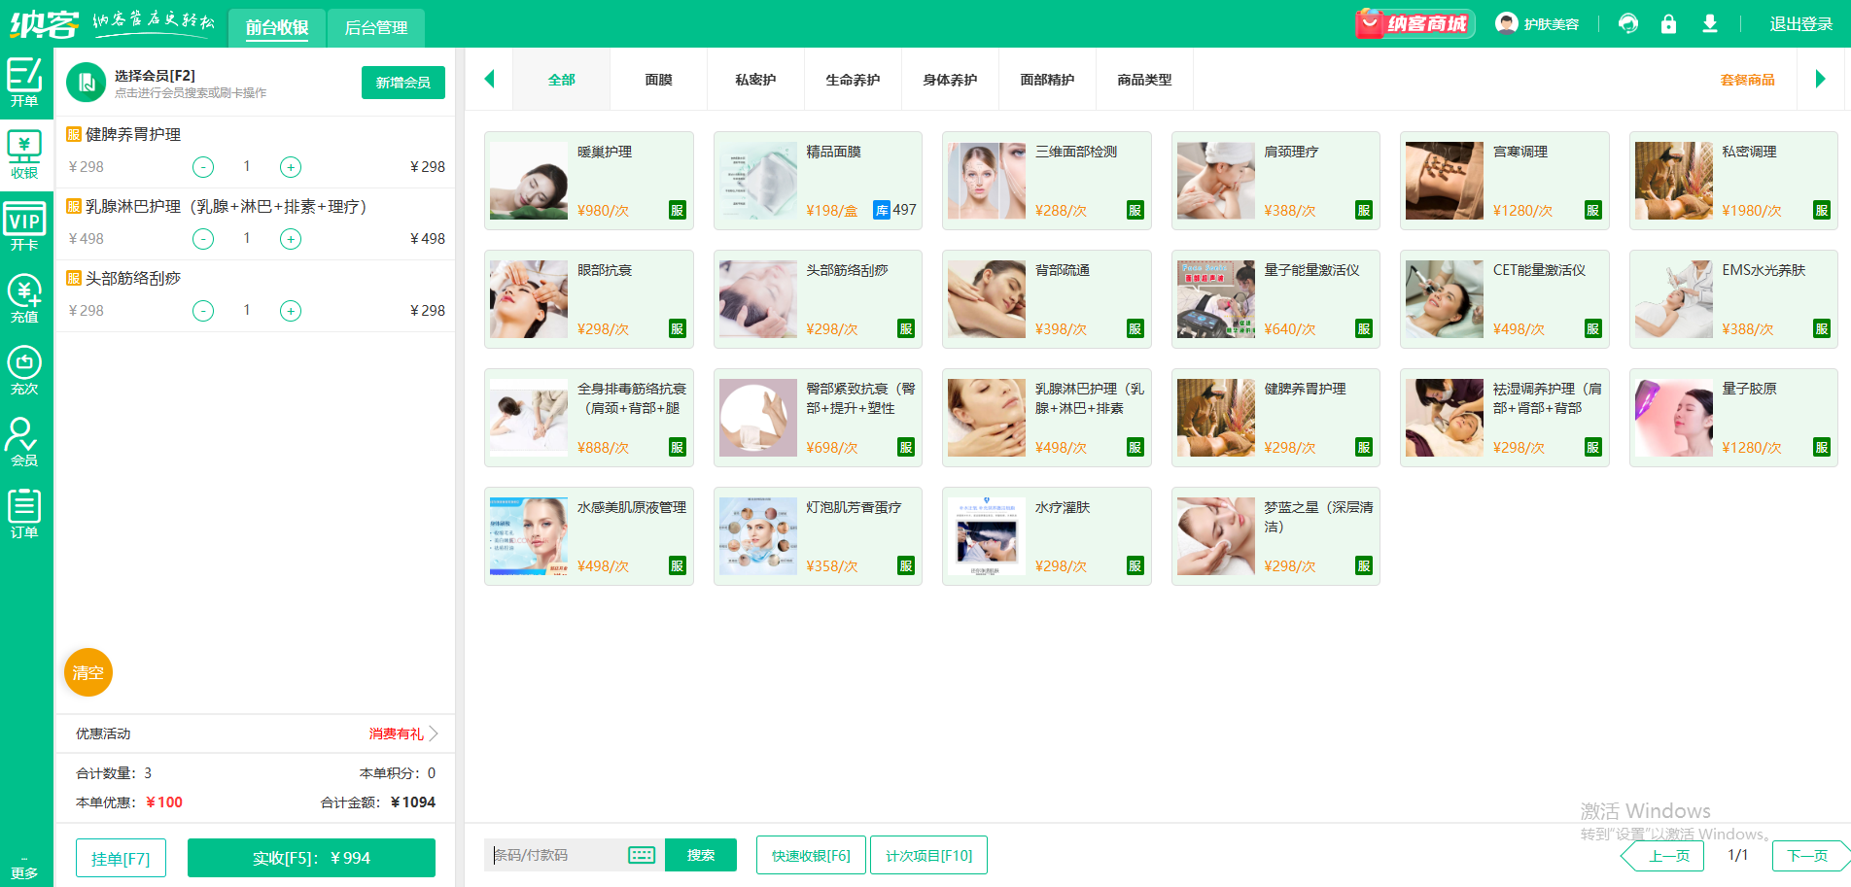Decrease quantity of 健脾养胃护理

[x=203, y=167]
